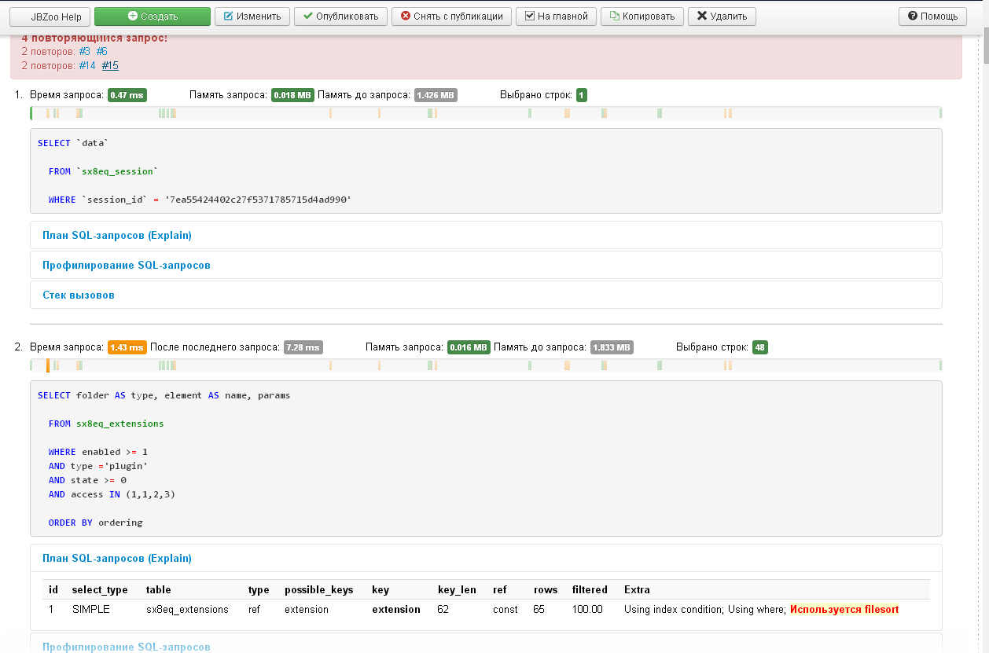The width and height of the screenshot is (989, 653).
Task: Open the Помощь help button
Action: (932, 17)
